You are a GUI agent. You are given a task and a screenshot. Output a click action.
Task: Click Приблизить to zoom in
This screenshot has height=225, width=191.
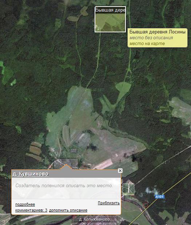pos(108,203)
